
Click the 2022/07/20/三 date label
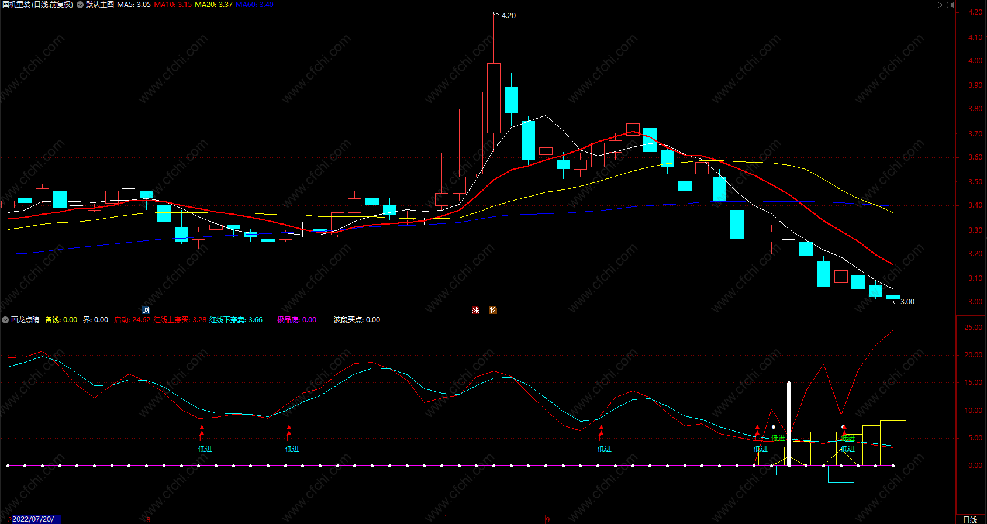tap(36, 519)
